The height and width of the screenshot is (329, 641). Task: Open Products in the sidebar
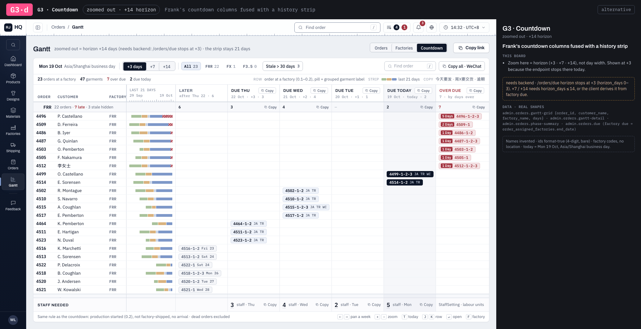tap(13, 78)
